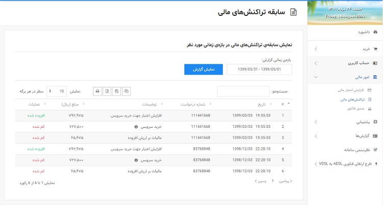
Task: Click مالیات بر ارزش افزوده in row 6
Action: (x=145, y=171)
